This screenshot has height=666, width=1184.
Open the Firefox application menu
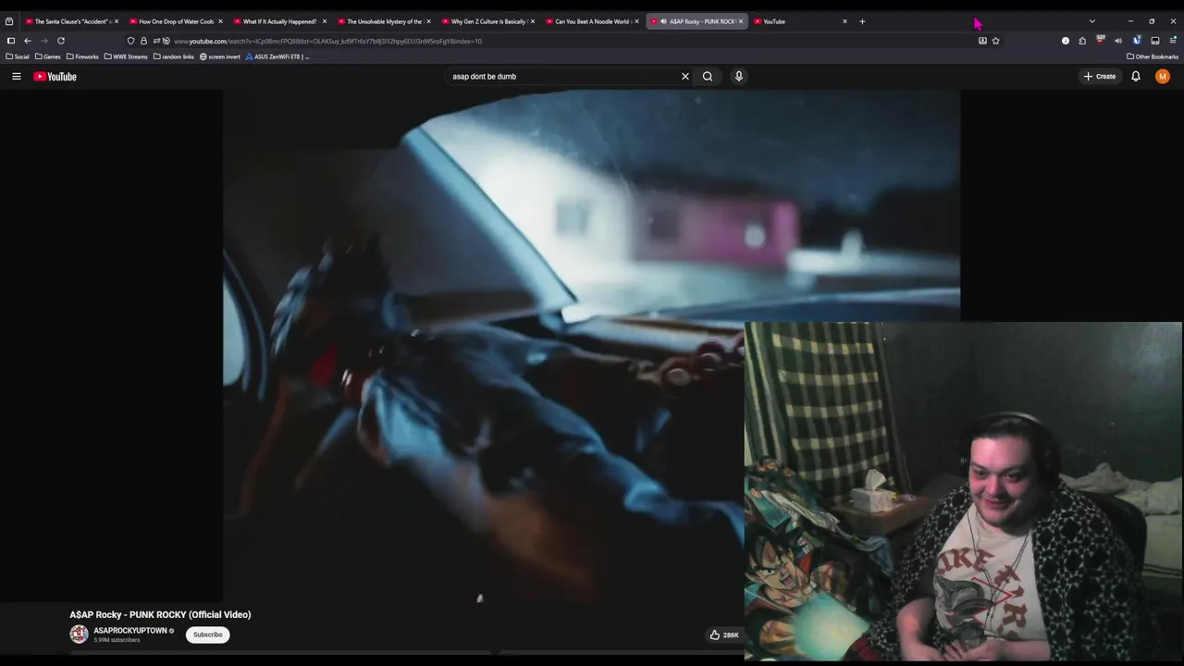pyautogui.click(x=1173, y=41)
